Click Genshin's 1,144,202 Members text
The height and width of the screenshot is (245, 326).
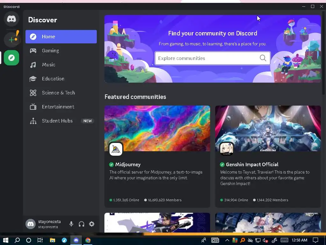point(273,200)
